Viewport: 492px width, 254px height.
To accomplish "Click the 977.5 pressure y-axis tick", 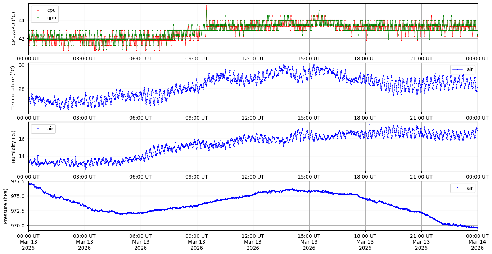I will pos(18,181).
